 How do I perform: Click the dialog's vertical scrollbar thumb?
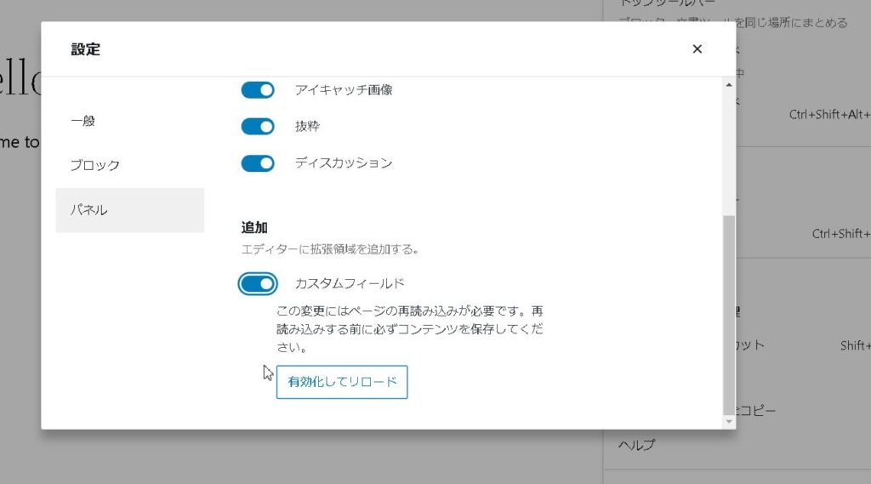tap(729, 315)
